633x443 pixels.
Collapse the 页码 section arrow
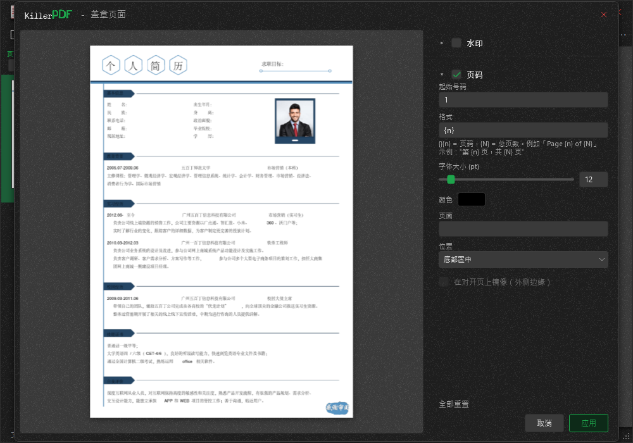click(442, 75)
